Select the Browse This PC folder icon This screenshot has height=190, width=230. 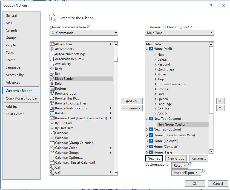(x=52, y=98)
